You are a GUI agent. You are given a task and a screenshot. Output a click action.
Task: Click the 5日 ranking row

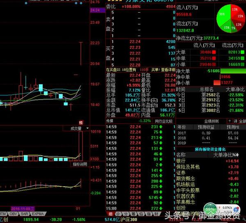[x=210, y=111]
